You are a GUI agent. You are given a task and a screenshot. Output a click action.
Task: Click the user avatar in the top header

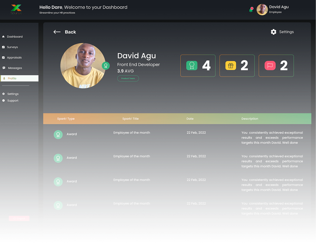click(262, 9)
